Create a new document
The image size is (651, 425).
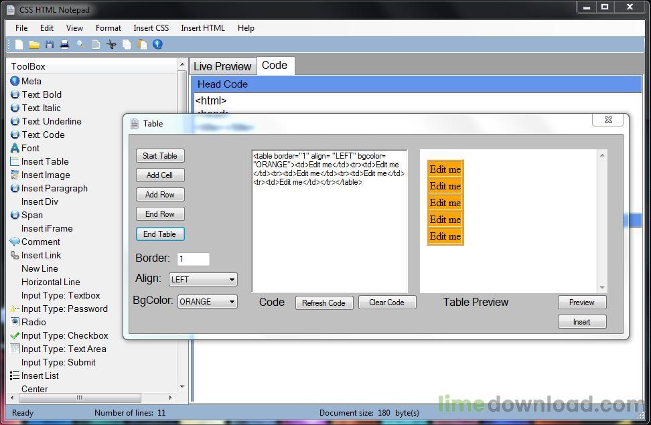pyautogui.click(x=17, y=44)
